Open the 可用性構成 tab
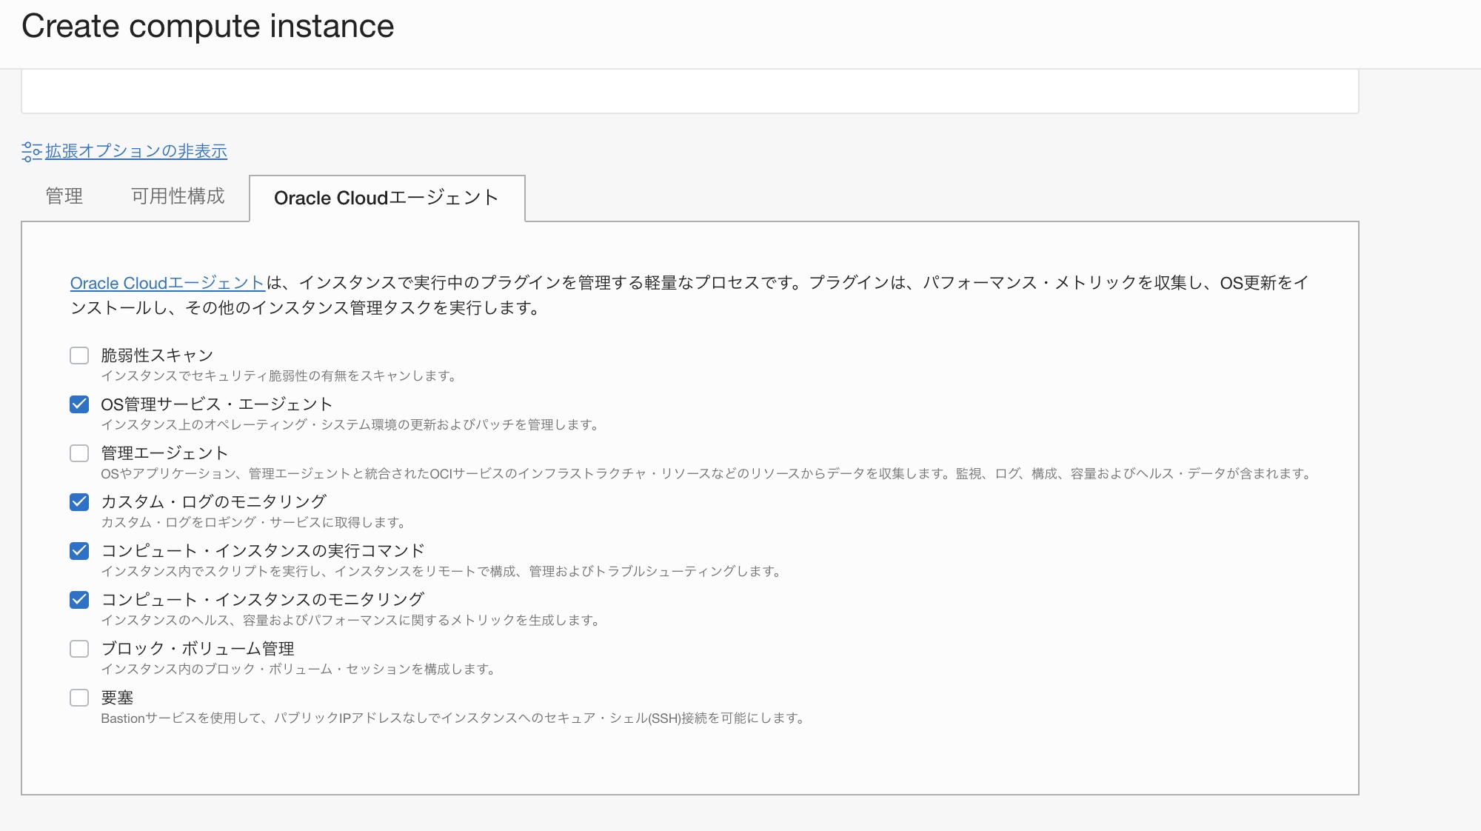The image size is (1481, 831). click(178, 196)
